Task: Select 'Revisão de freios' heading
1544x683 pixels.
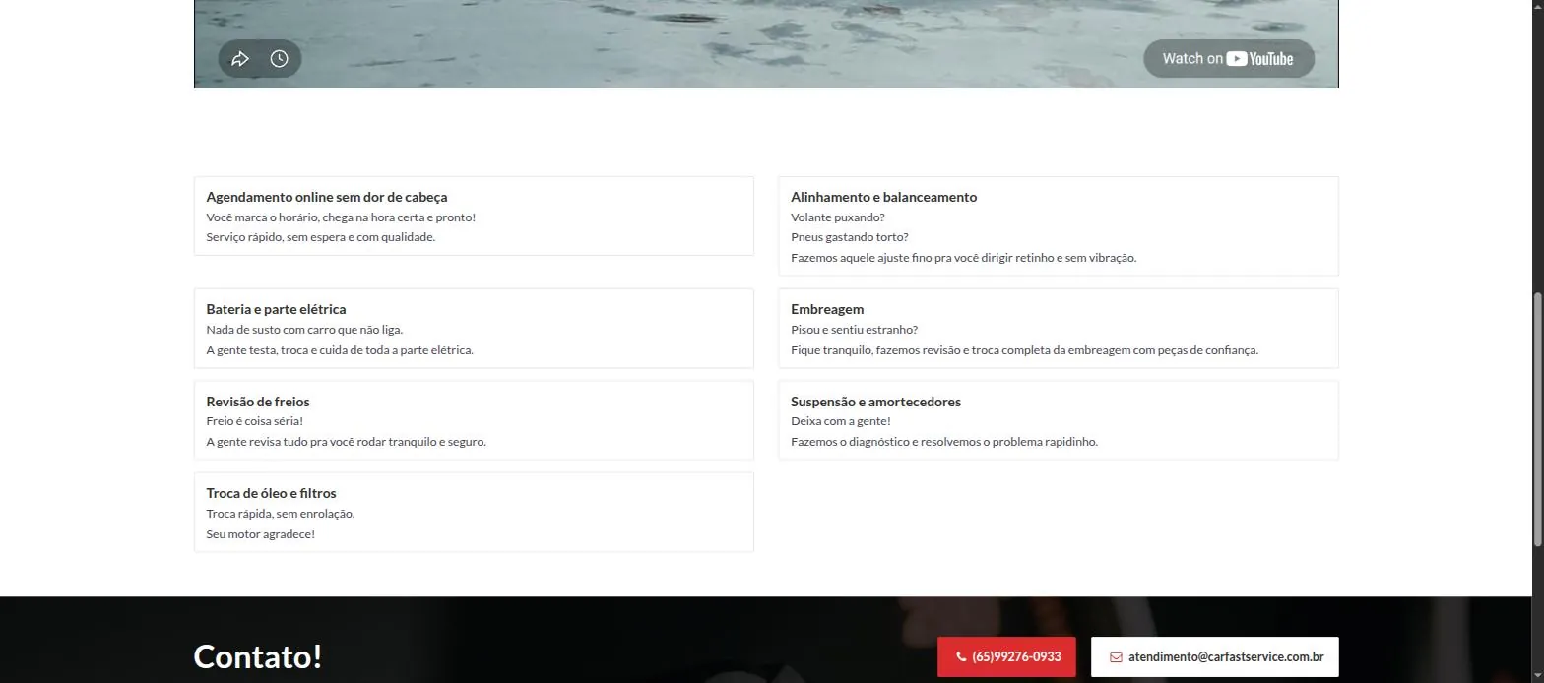Action: click(258, 402)
